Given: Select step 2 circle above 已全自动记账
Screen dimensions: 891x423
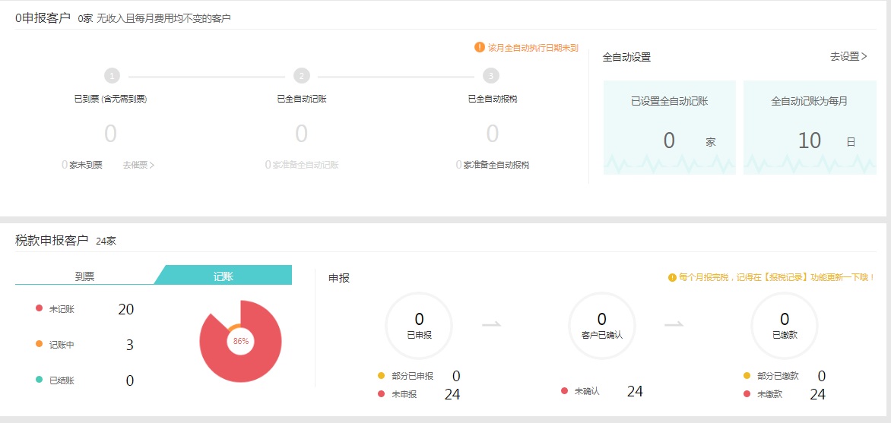Looking at the screenshot, I should [302, 76].
